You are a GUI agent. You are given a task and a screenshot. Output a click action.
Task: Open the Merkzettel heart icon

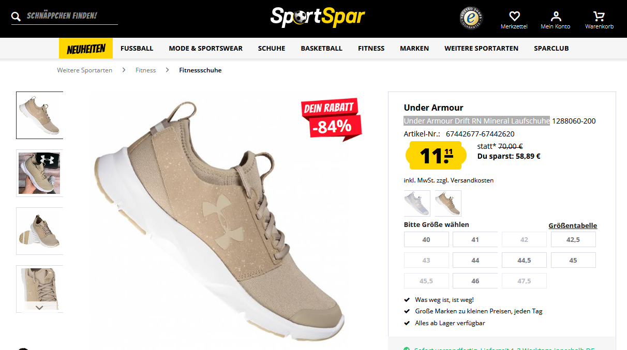click(514, 16)
